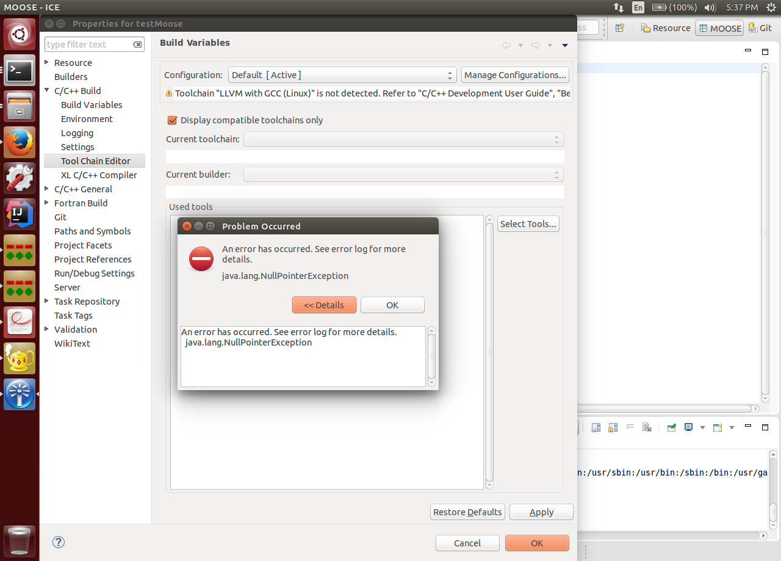Open System Settings wrench-and-gear dock icon
The height and width of the screenshot is (561, 781).
[x=20, y=178]
